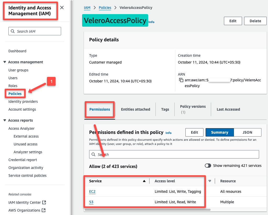Click the Resource column header
Screen dimensions: 268x215
point(228,181)
